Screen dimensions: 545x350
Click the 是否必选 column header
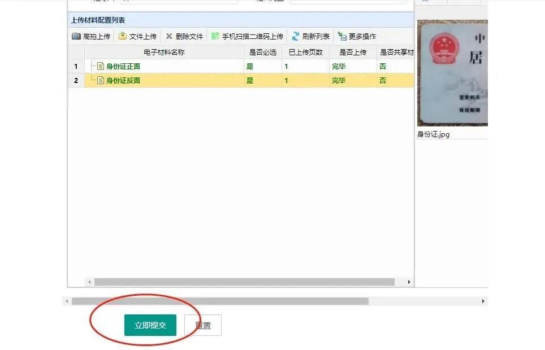tap(263, 52)
